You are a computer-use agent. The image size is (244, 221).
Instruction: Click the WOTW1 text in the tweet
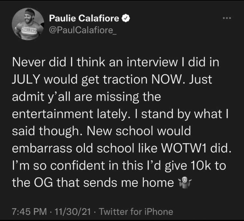tap(183, 148)
